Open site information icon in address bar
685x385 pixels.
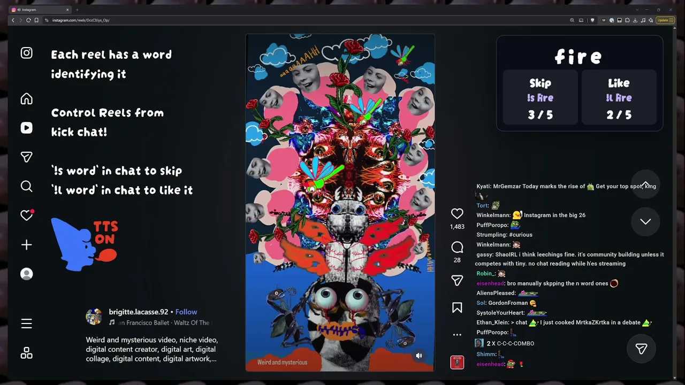point(47,20)
